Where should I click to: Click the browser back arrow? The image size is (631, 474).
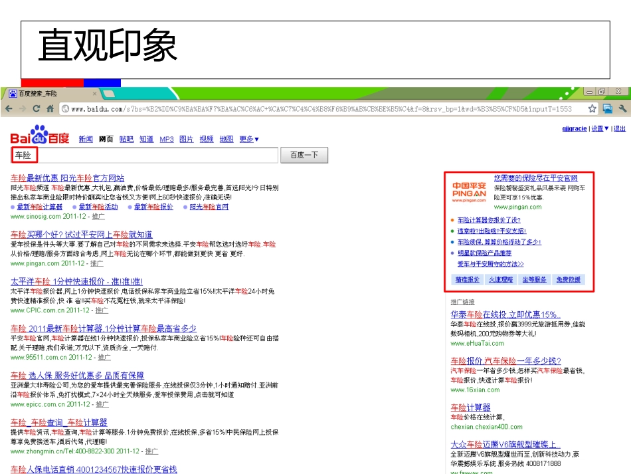coord(9,109)
